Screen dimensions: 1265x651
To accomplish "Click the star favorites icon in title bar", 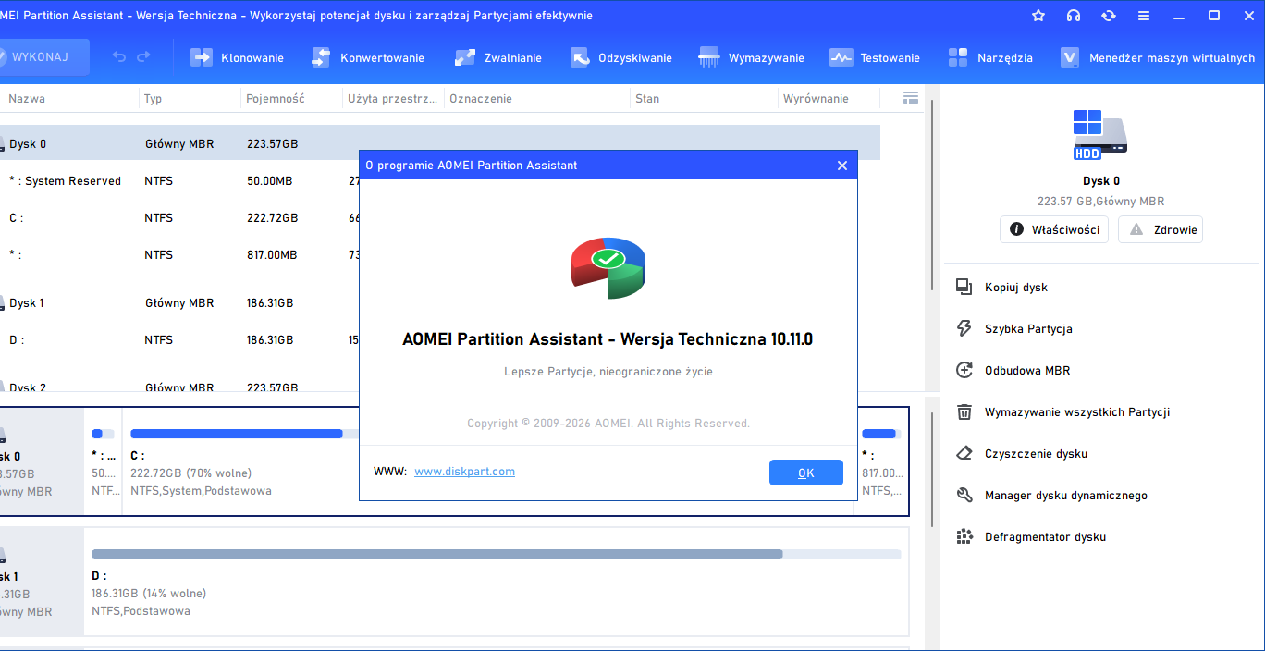I will [x=1038, y=16].
